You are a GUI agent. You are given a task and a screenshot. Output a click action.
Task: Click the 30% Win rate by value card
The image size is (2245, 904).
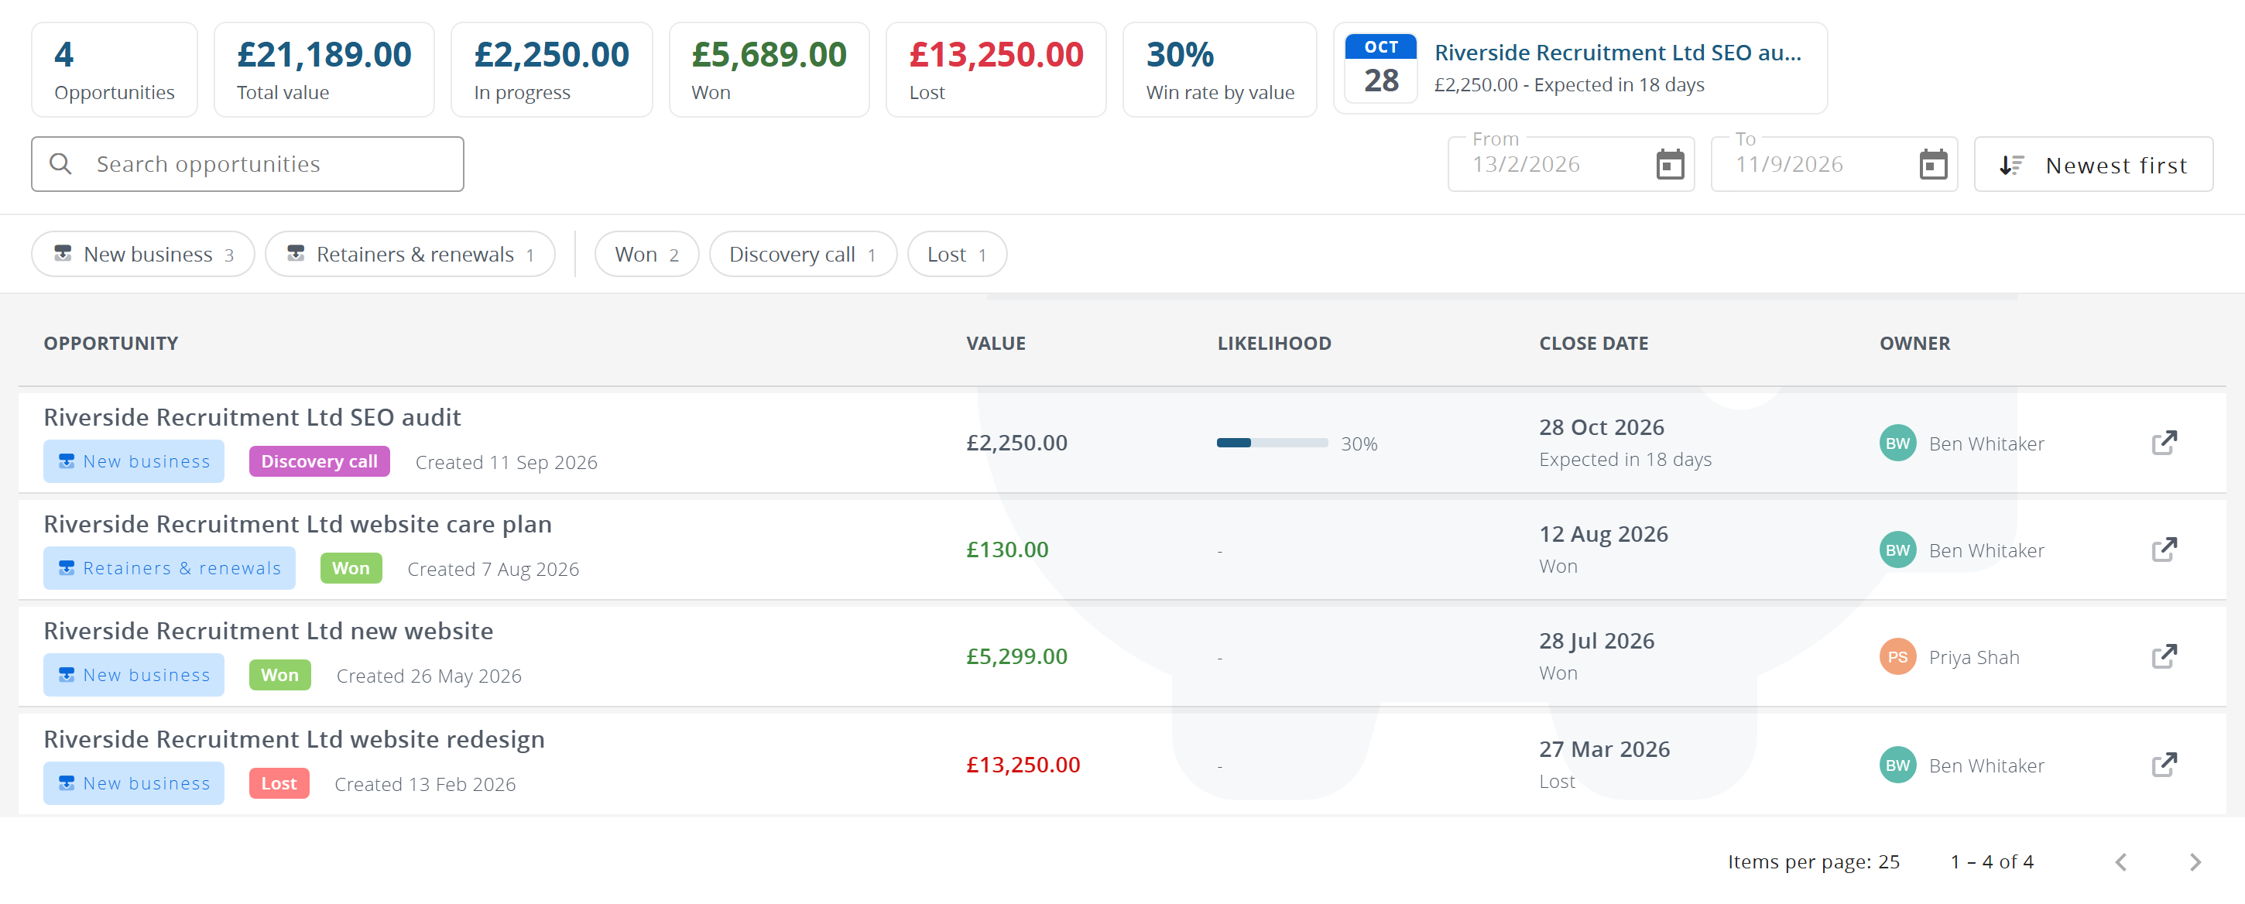pos(1219,70)
